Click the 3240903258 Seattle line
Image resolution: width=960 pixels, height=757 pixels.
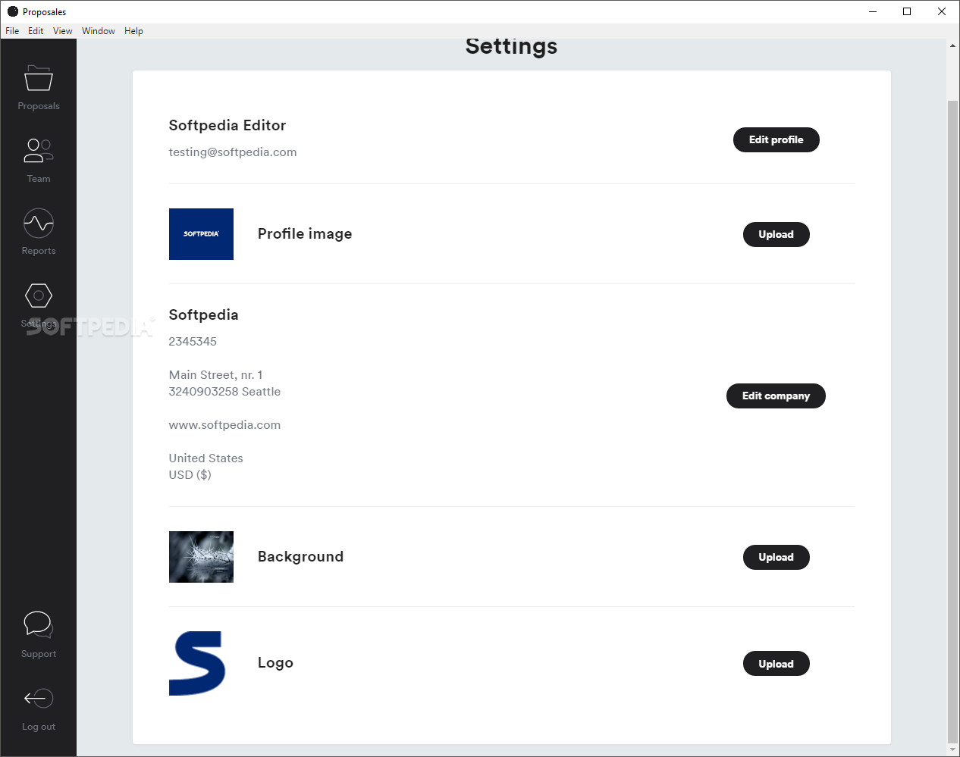tap(224, 392)
